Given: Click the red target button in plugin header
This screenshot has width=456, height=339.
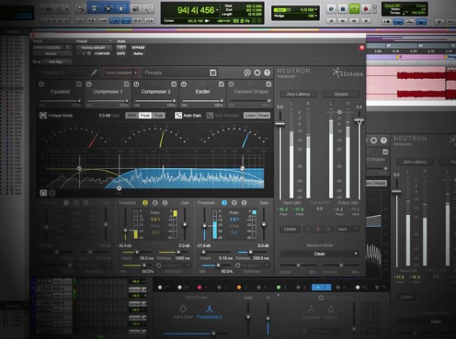Looking at the screenshot, I should click(x=362, y=47).
